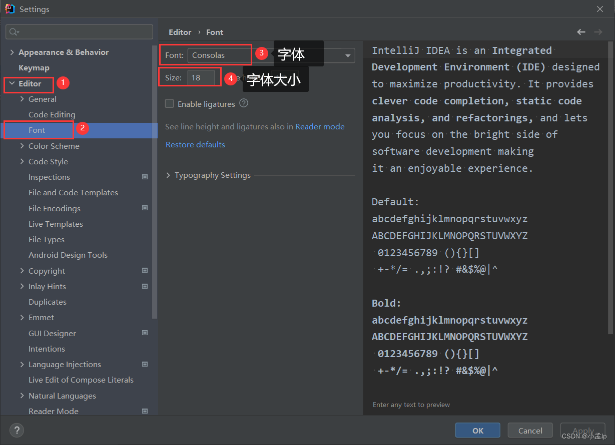Click the Copyright project-level settings icon
Image resolution: width=615 pixels, height=445 pixels.
[x=145, y=270]
